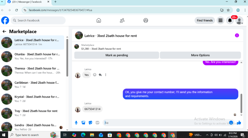Open Latrice's conversation in the list
The image size is (248, 138).
coord(32,42)
